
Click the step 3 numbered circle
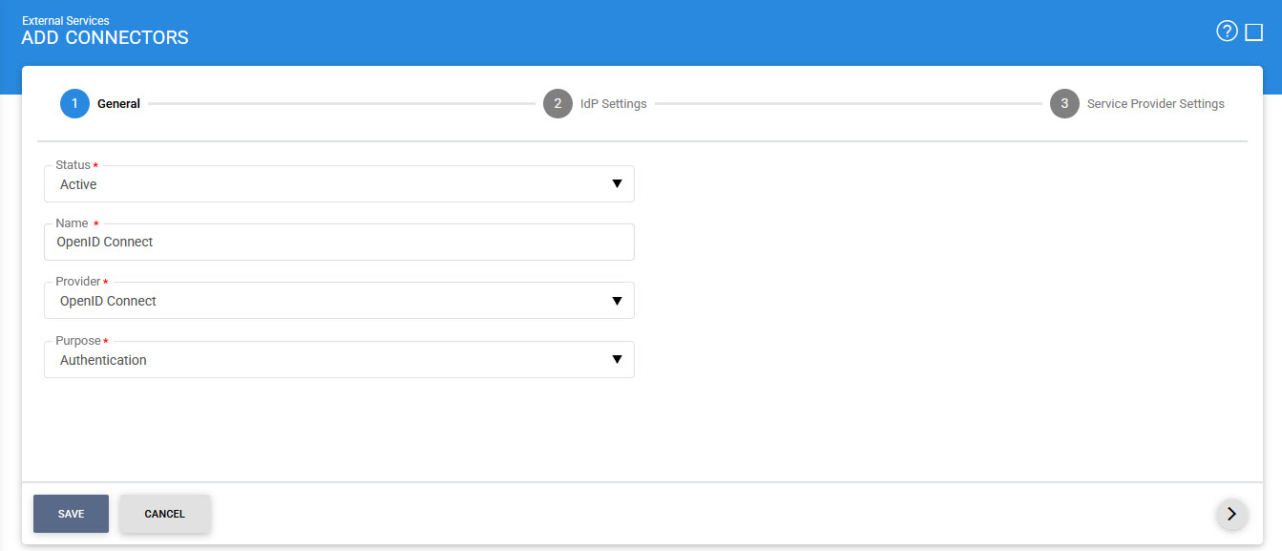coord(1064,104)
